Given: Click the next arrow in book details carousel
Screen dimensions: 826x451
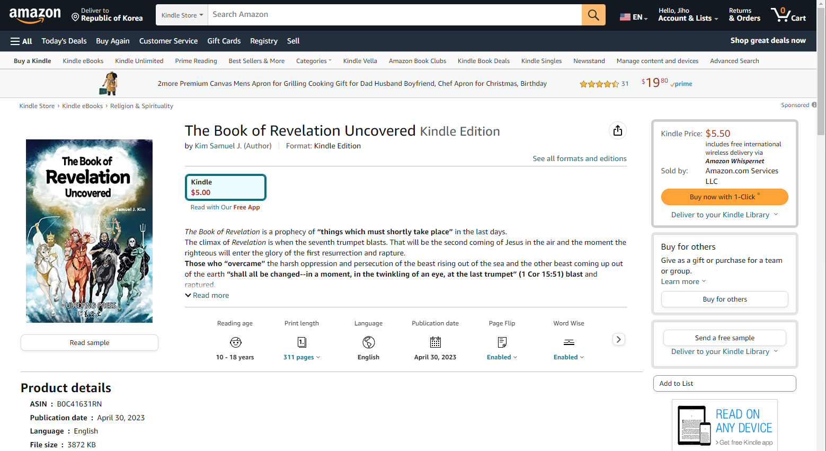Looking at the screenshot, I should click(618, 339).
